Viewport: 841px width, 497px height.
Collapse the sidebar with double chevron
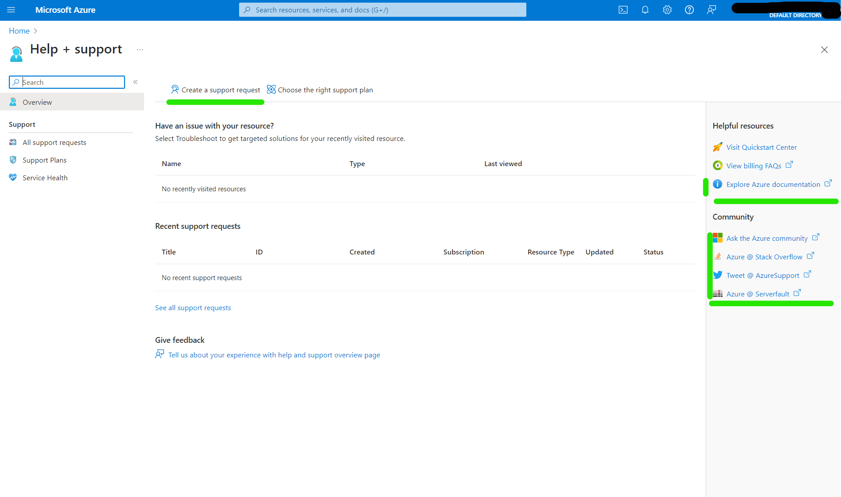pyautogui.click(x=135, y=82)
